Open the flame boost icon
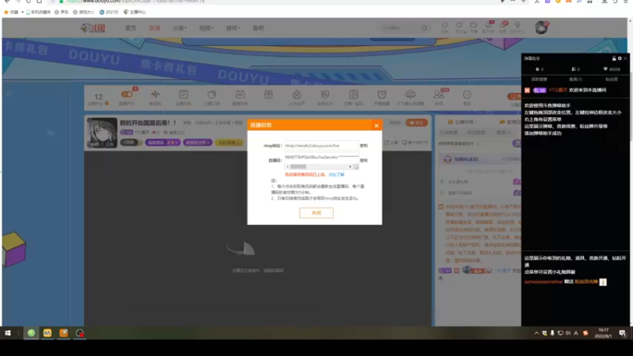The image size is (633, 356). click(x=297, y=95)
